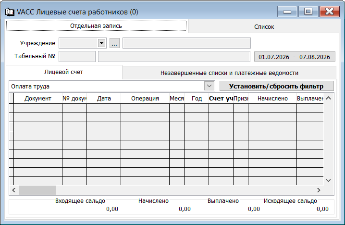Click the horizontal scrollbar right arrow

(x=319, y=190)
